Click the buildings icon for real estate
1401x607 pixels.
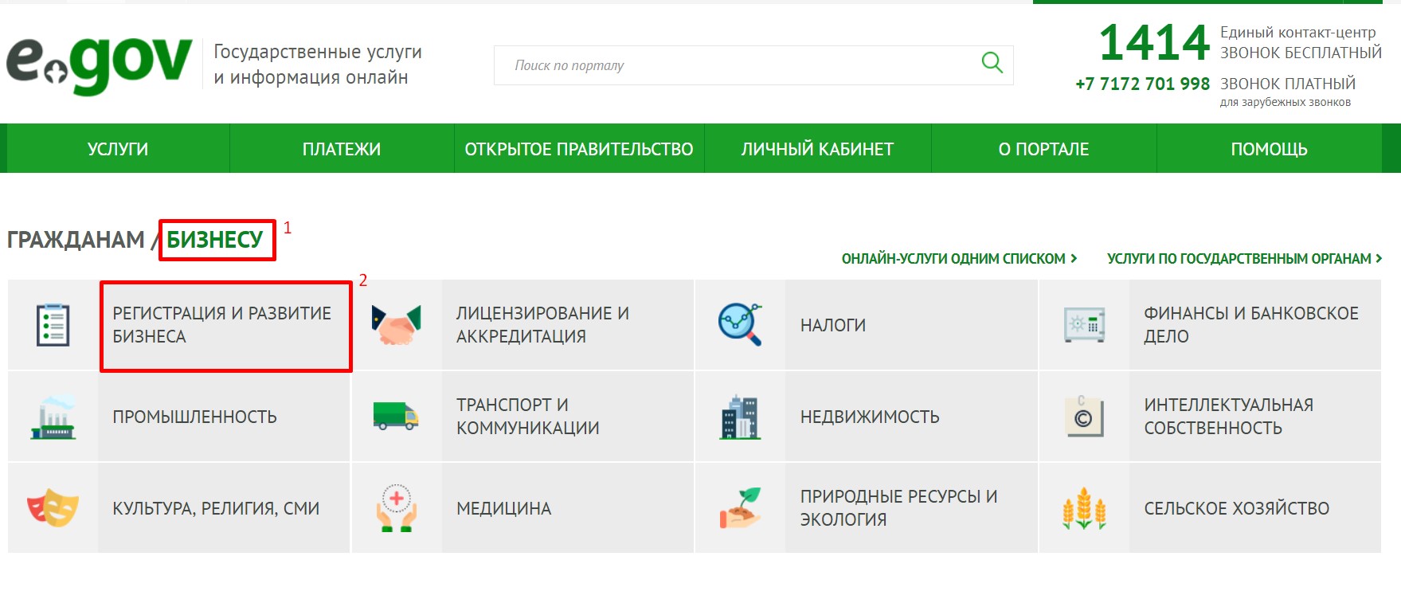coord(740,417)
